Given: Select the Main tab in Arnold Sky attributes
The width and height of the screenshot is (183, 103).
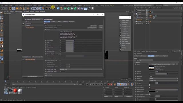Looking at the screenshot, I should click(151, 56).
